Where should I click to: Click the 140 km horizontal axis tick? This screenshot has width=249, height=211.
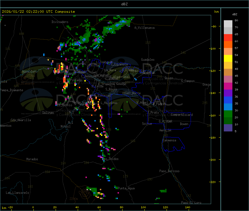click(188, 207)
